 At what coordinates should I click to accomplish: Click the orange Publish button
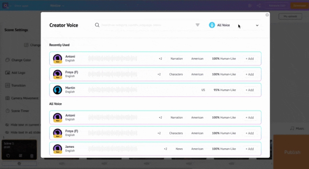click(x=292, y=152)
